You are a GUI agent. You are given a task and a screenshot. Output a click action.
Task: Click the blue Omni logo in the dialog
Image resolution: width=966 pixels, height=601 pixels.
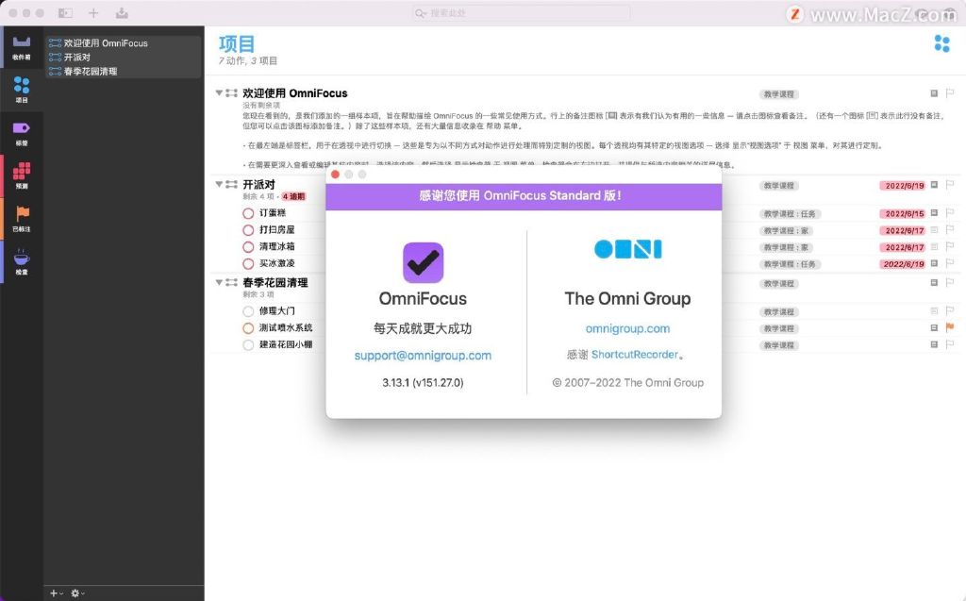point(627,249)
